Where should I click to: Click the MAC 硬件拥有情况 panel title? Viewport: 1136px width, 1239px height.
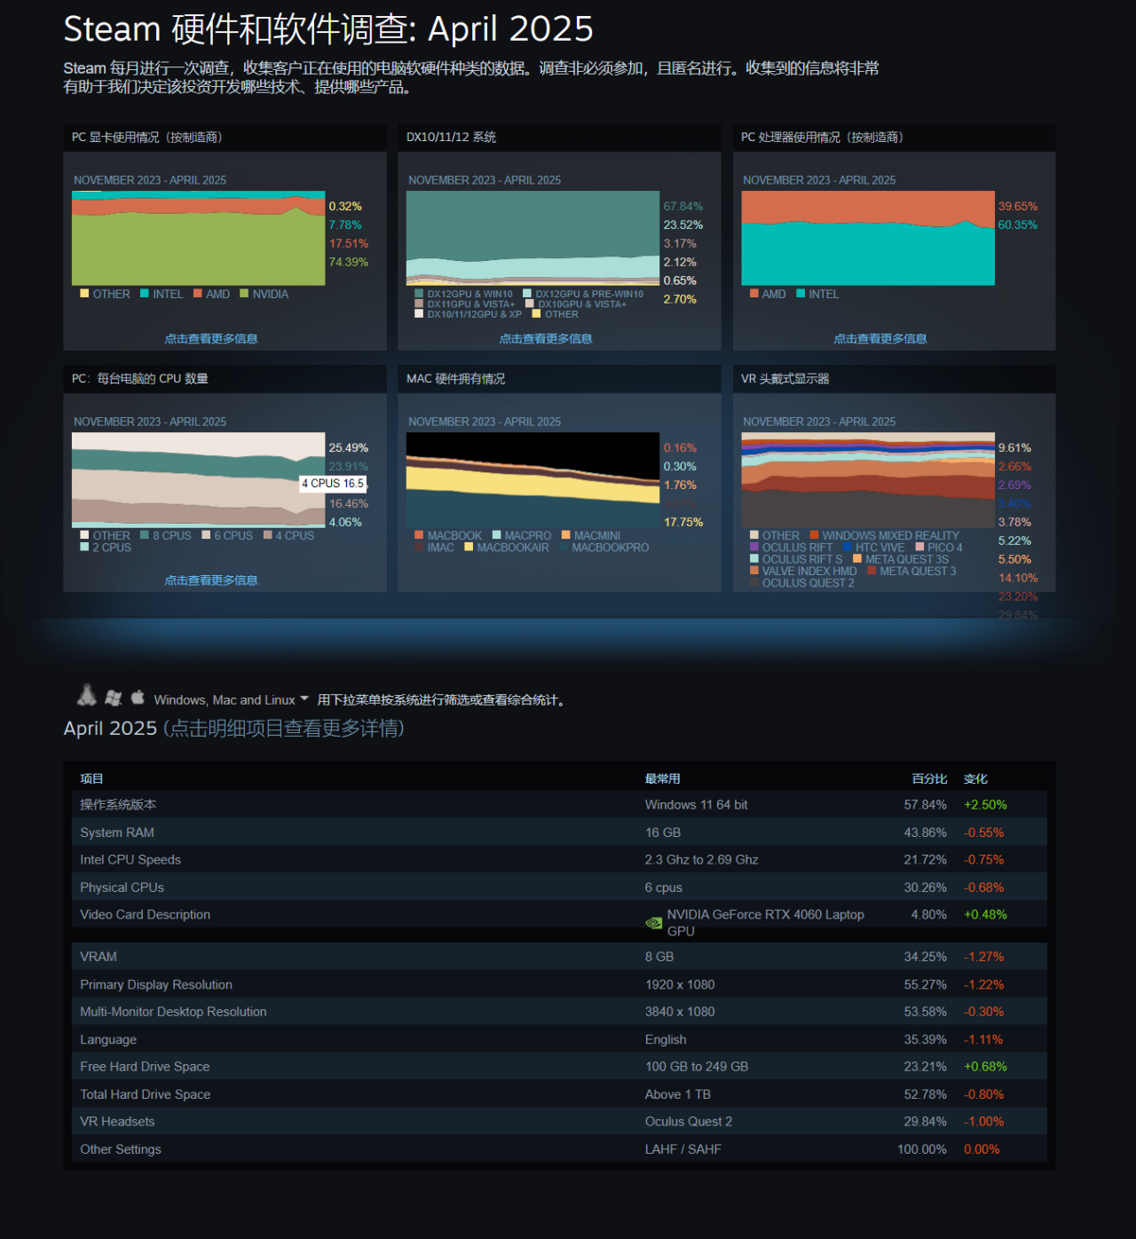tap(456, 379)
